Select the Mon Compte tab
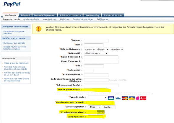The width and height of the screenshot is (174, 123). point(10,15)
